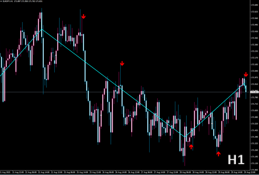Image resolution: width=259 pixels, height=175 pixels.
Task: Click the 171.130 price scale label
Action: point(254,163)
